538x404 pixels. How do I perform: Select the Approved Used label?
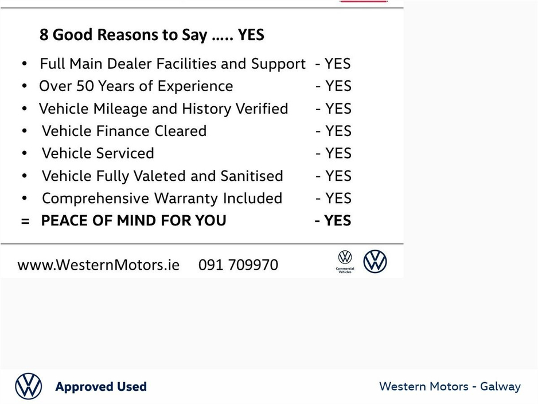coord(101,386)
